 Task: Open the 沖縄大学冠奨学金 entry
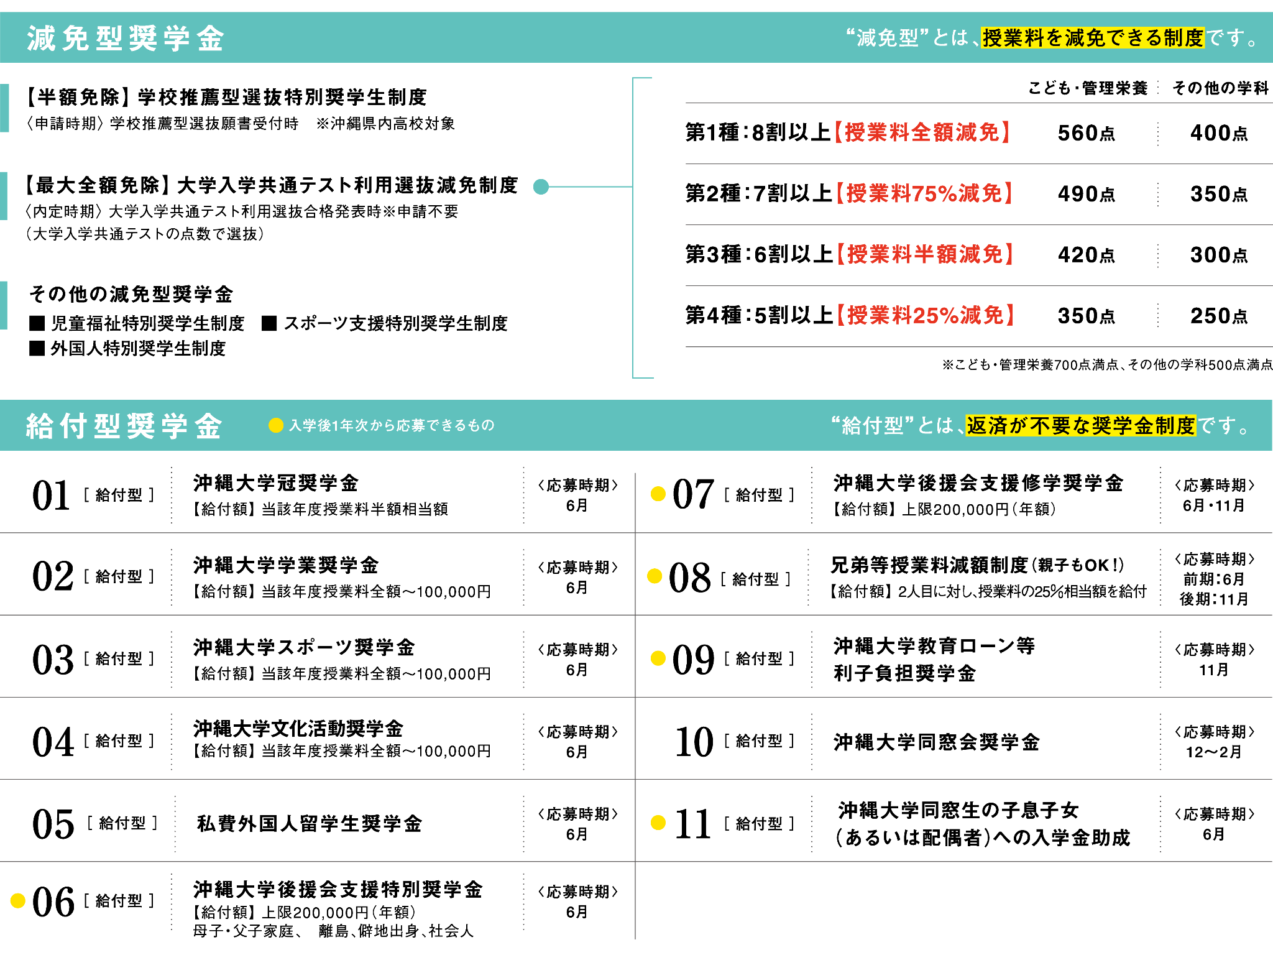coord(275,483)
